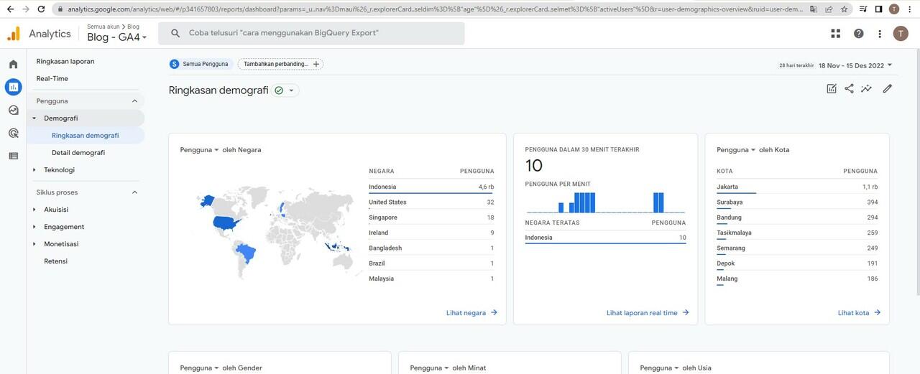This screenshot has height=374, width=920.
Task: Reload the page in browser
Action: point(41,9)
